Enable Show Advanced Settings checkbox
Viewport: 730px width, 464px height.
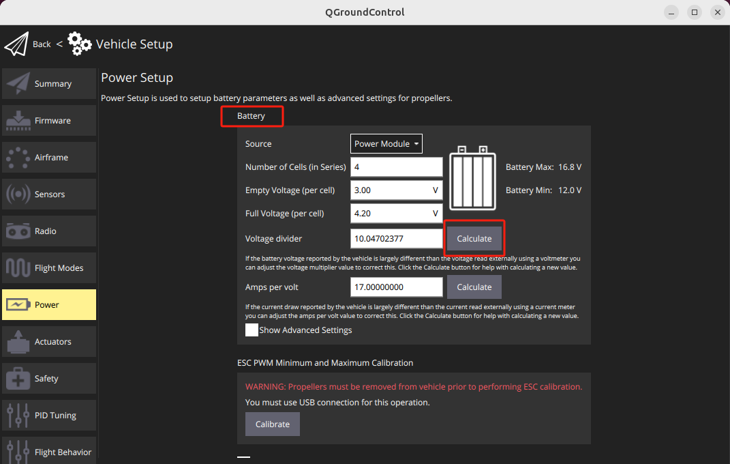point(252,330)
